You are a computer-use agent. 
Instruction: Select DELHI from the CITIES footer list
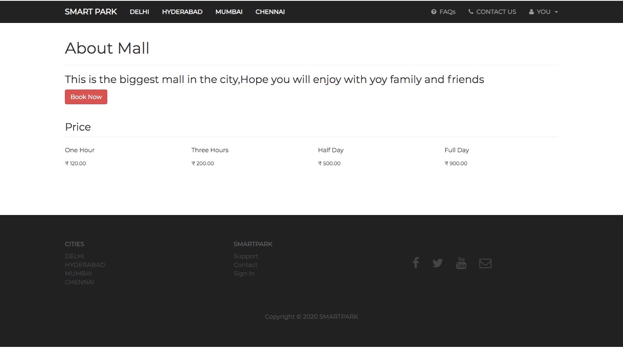74,256
